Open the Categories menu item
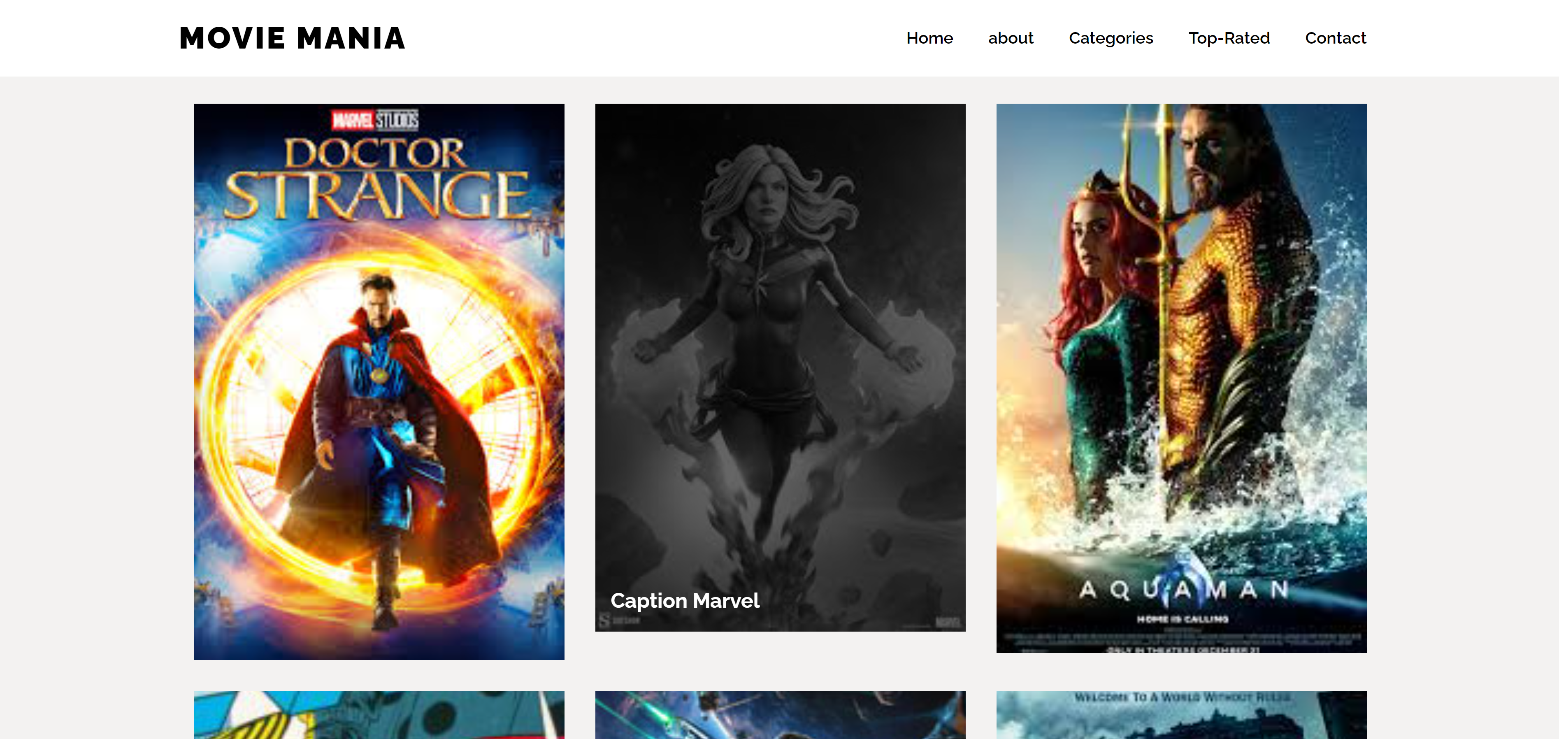 point(1111,38)
